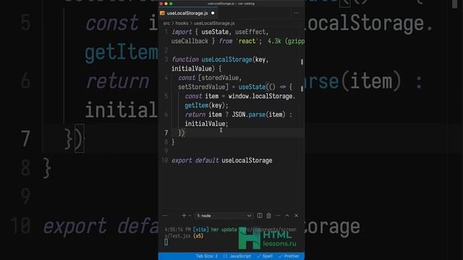Click 'export default' on line 10
The height and width of the screenshot is (260, 463).
[x=195, y=160]
